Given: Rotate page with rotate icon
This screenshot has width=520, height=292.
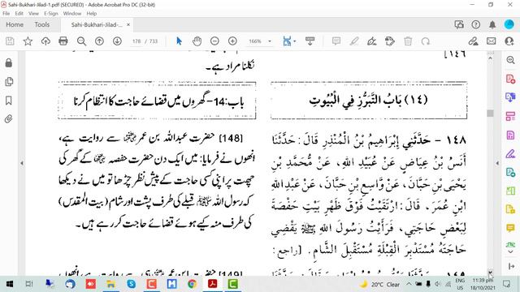Looking at the screenshot, I should point(426,41).
